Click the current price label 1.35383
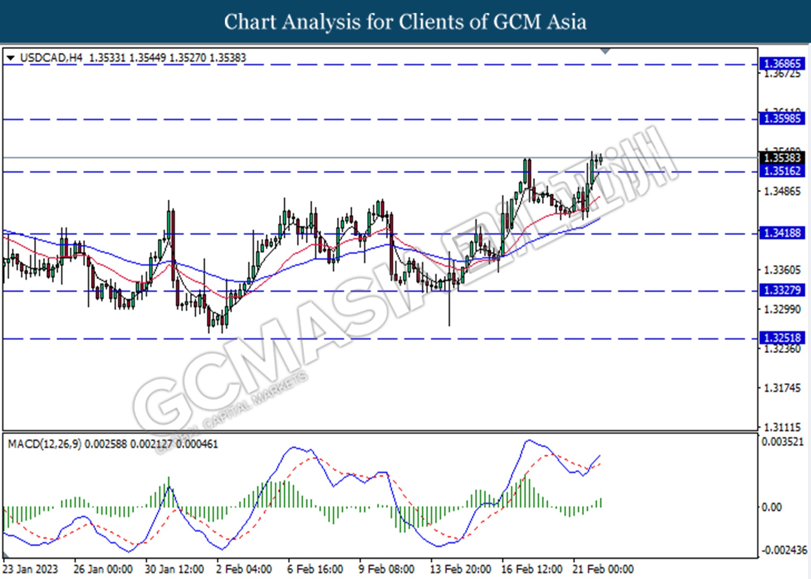The image size is (811, 579). click(x=782, y=158)
